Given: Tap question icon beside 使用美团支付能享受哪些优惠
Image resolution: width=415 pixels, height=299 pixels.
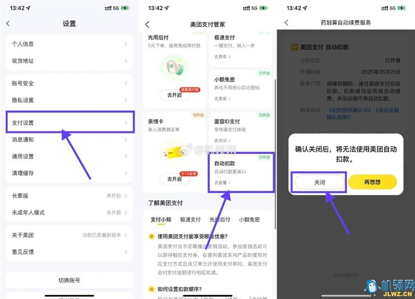Looking at the screenshot, I should pyautogui.click(x=151, y=237).
